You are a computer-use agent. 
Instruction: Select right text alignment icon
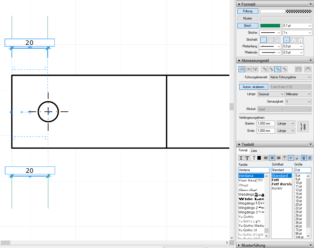click(x=278, y=158)
